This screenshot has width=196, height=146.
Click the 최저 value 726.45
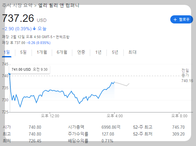pos(35,141)
